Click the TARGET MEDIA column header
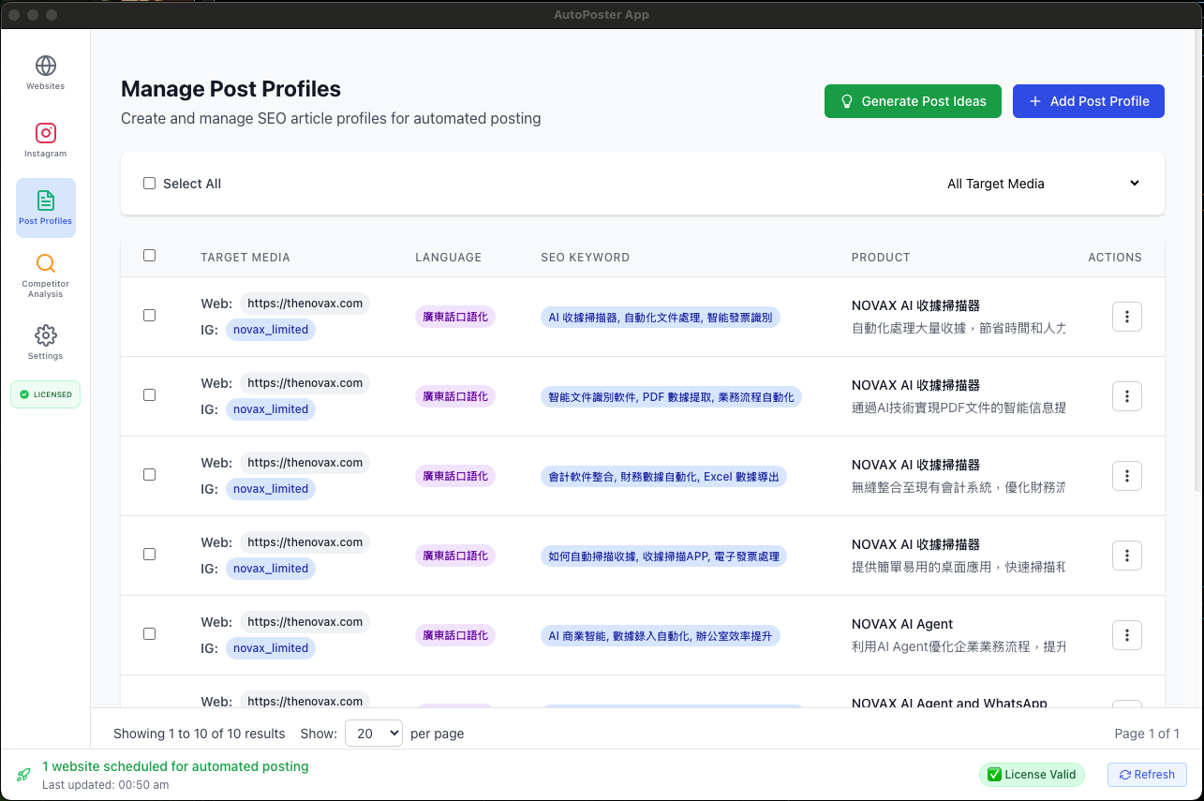 coord(245,258)
